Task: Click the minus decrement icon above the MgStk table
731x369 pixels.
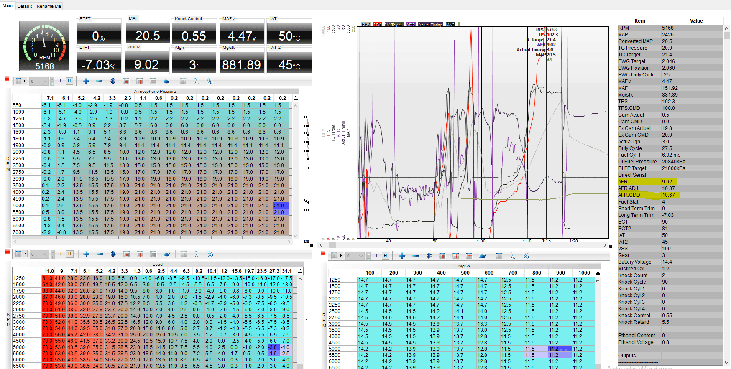Action: 416,256
